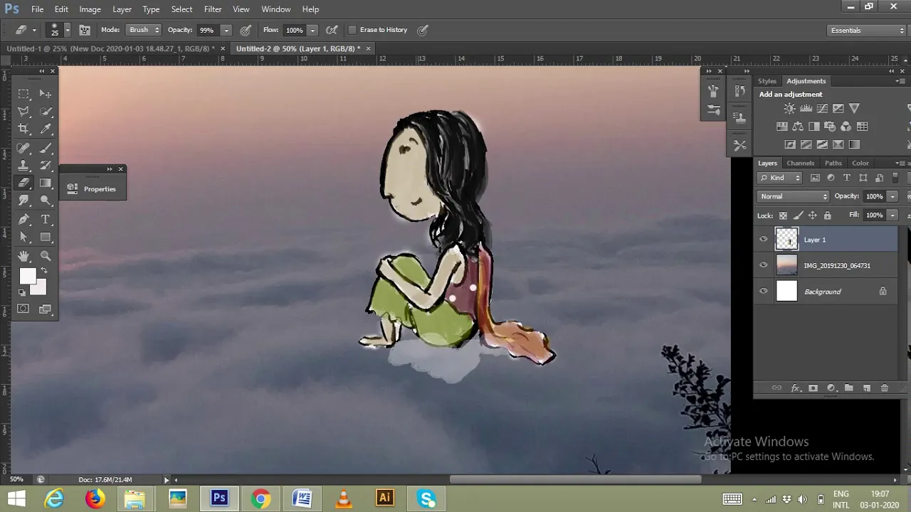Select the History Brush tool

[x=46, y=165]
